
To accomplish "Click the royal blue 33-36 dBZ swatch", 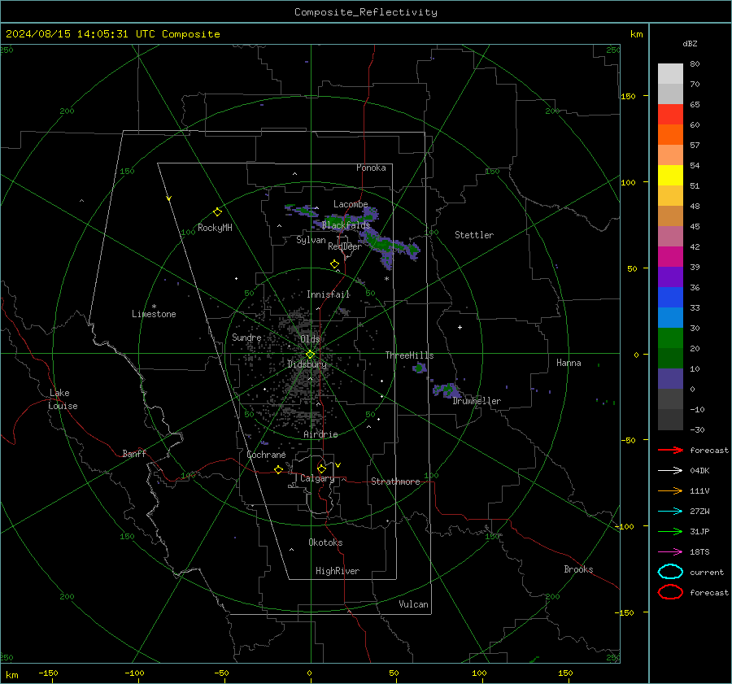I will [670, 298].
